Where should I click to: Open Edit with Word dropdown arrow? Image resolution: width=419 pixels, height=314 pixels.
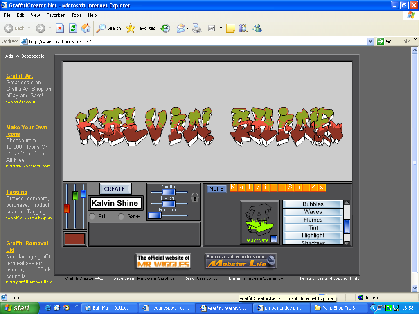click(x=221, y=28)
